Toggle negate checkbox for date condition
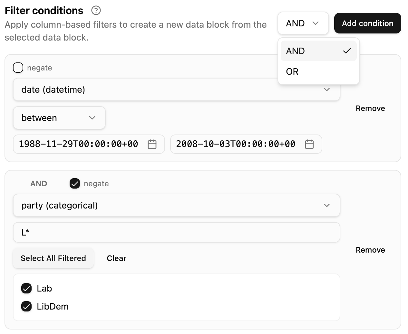 (x=18, y=68)
